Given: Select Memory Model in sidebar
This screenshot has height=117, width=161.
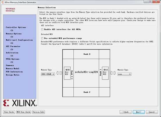Looking at the screenshot, I should (12, 68).
